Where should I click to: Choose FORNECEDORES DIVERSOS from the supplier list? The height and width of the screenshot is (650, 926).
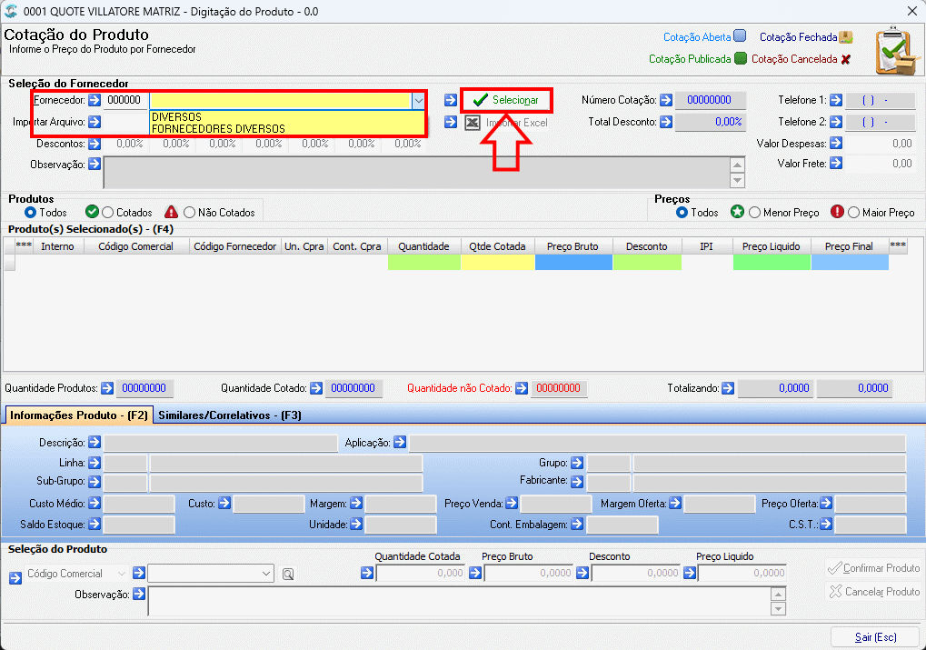tap(218, 129)
